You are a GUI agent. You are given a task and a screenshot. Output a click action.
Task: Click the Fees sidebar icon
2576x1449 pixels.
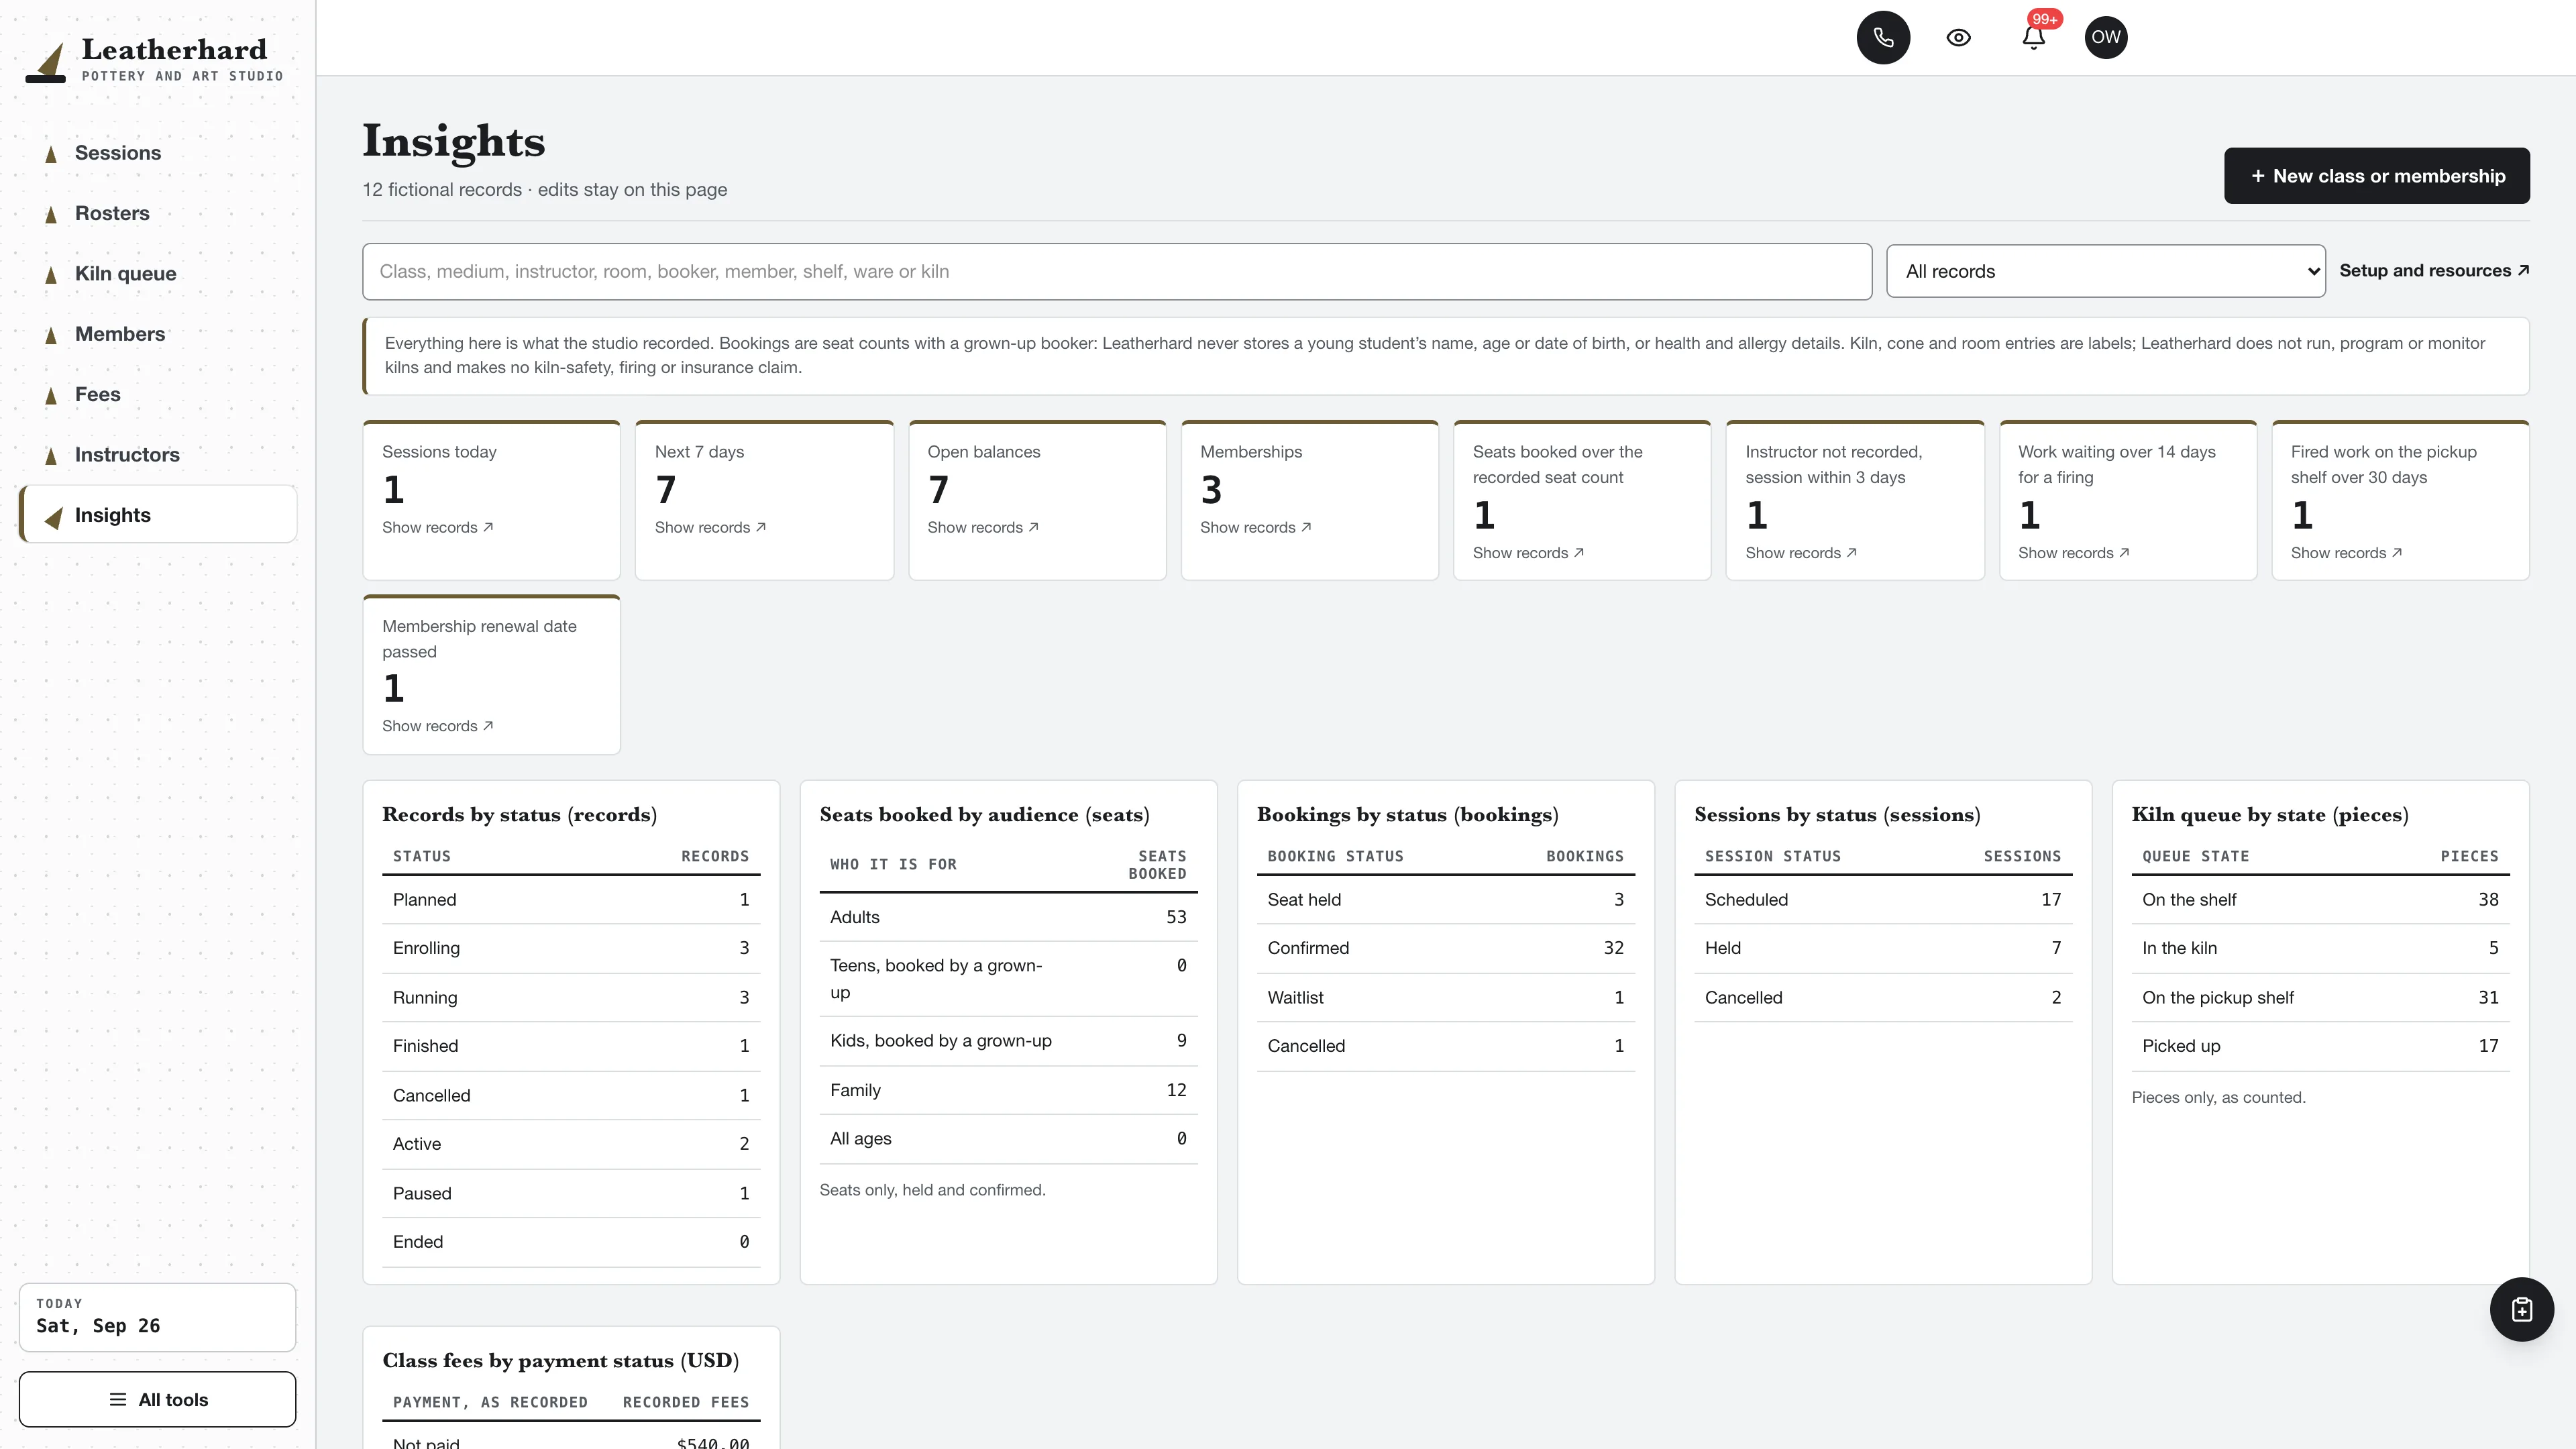pyautogui.click(x=51, y=395)
